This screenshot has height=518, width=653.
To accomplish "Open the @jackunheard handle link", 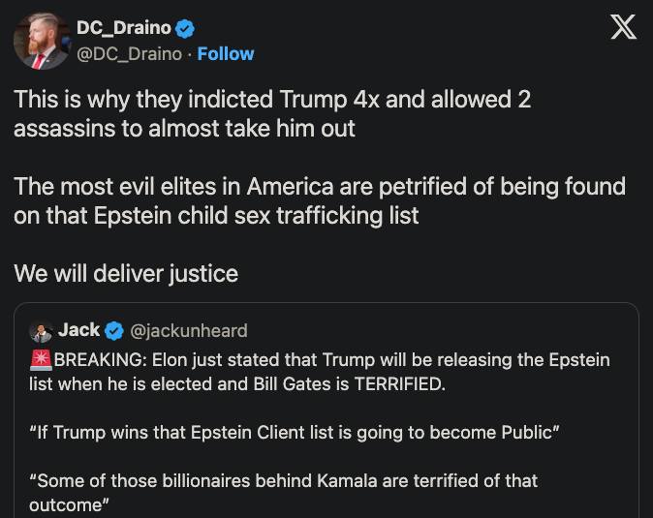I will click(188, 331).
